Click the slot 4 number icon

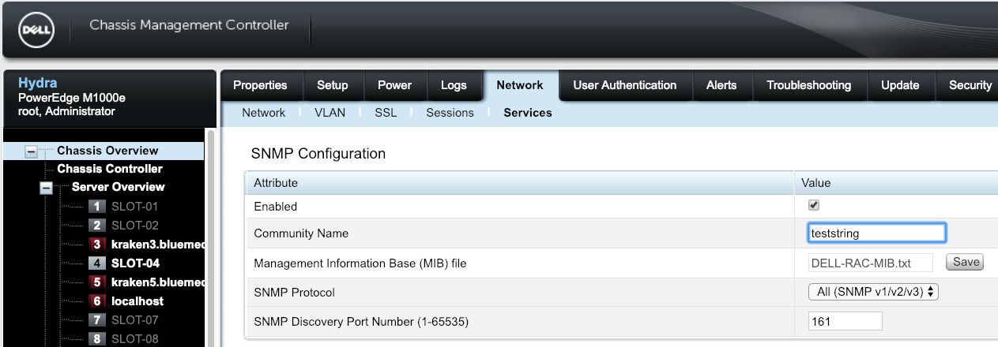point(97,263)
